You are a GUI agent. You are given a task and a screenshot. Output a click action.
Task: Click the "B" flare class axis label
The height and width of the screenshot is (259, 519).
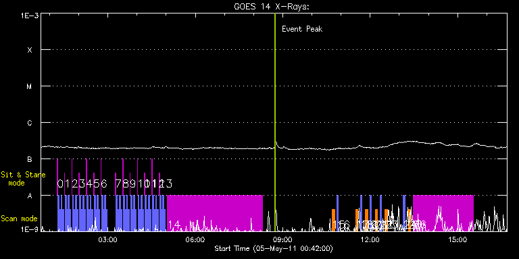30,159
